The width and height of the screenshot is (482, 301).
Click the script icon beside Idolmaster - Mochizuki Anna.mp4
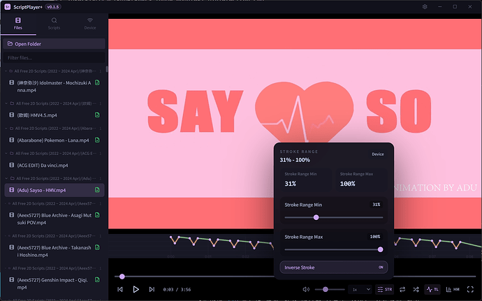tap(97, 82)
